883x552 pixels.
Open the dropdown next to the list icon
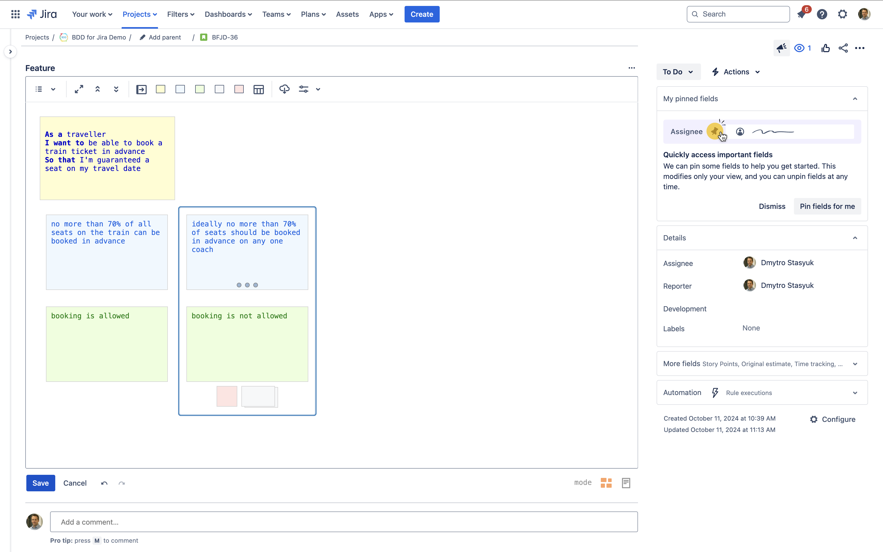tap(53, 89)
